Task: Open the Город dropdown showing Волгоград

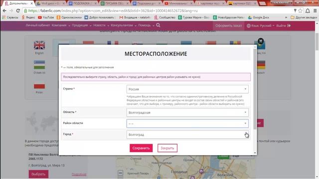Action: click(x=187, y=135)
